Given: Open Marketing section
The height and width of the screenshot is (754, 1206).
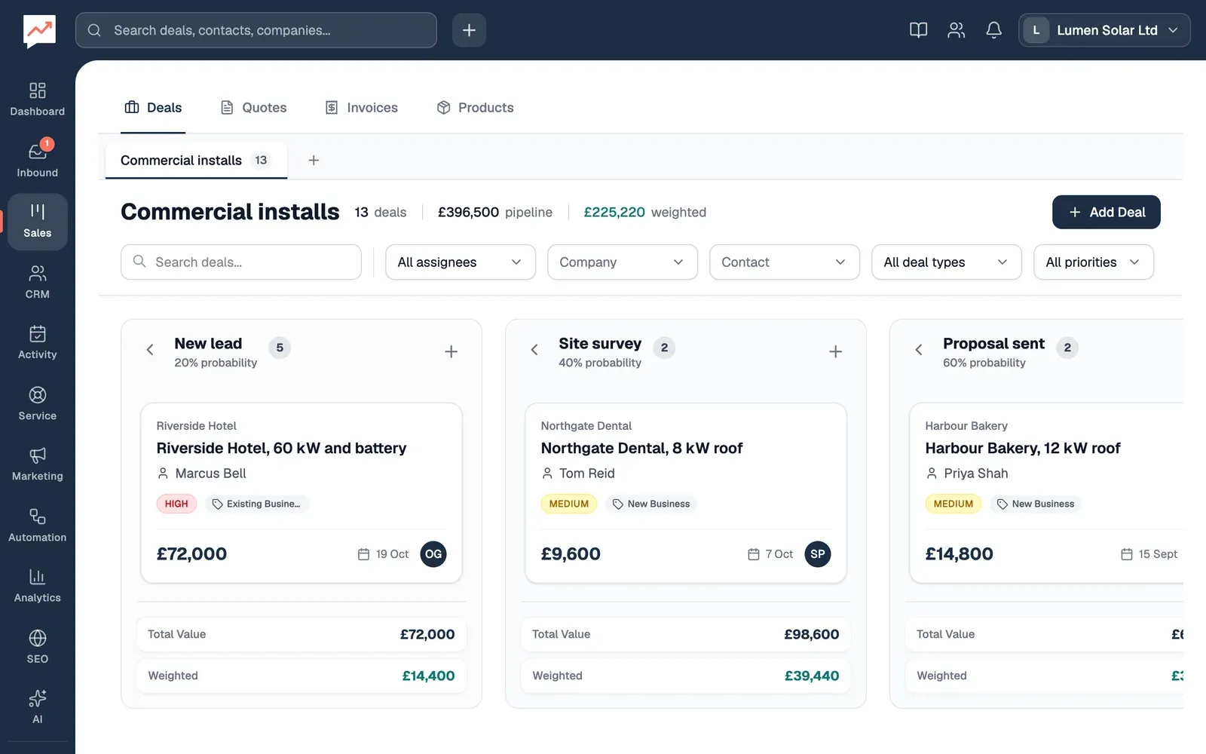Looking at the screenshot, I should click(38, 464).
